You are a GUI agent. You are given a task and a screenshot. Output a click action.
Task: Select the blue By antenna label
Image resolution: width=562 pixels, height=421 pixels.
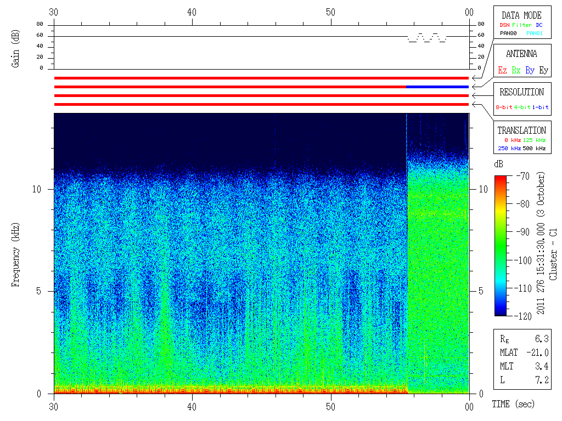pos(530,70)
